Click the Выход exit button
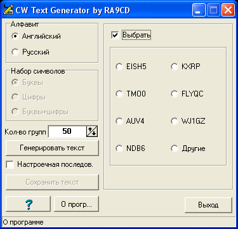The image size is (238, 229). coord(208,205)
